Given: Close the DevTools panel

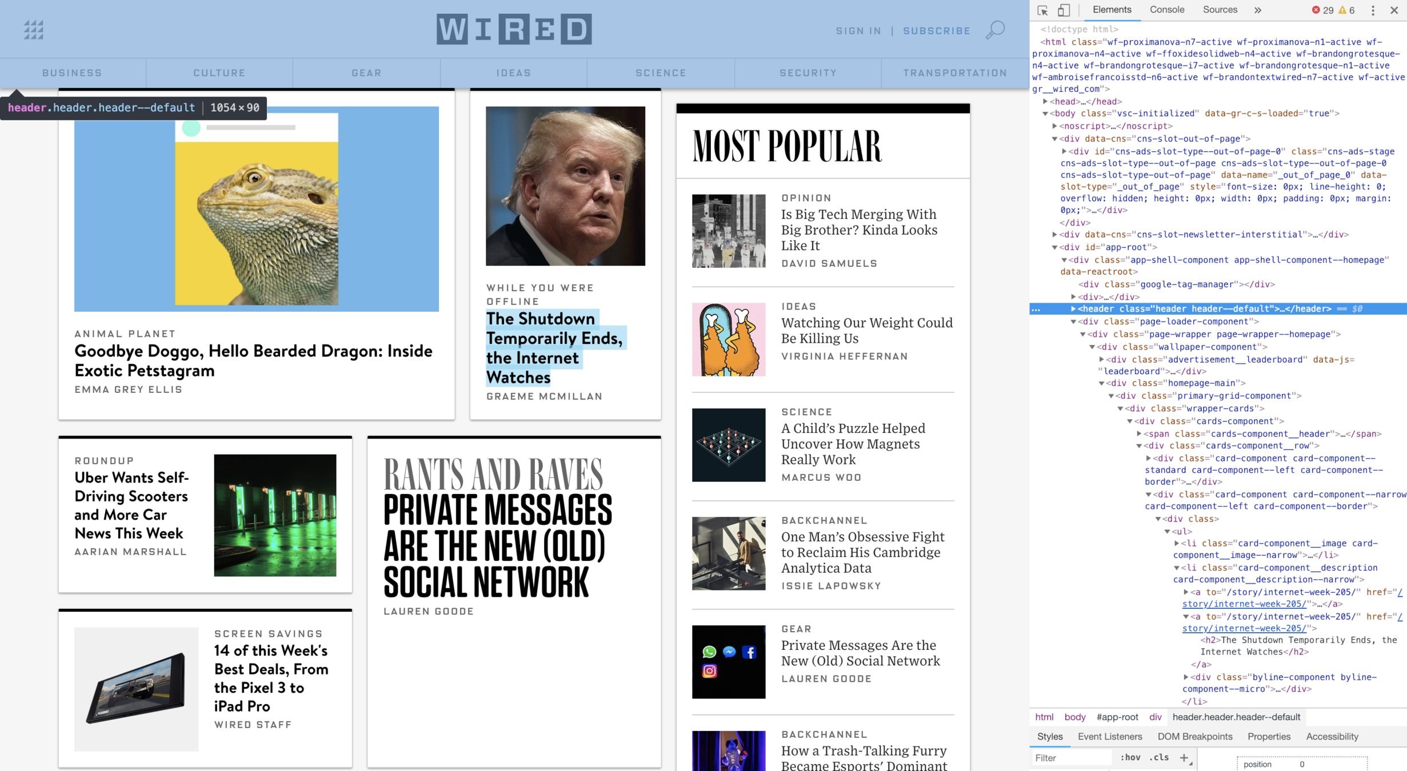Looking at the screenshot, I should click(x=1394, y=10).
